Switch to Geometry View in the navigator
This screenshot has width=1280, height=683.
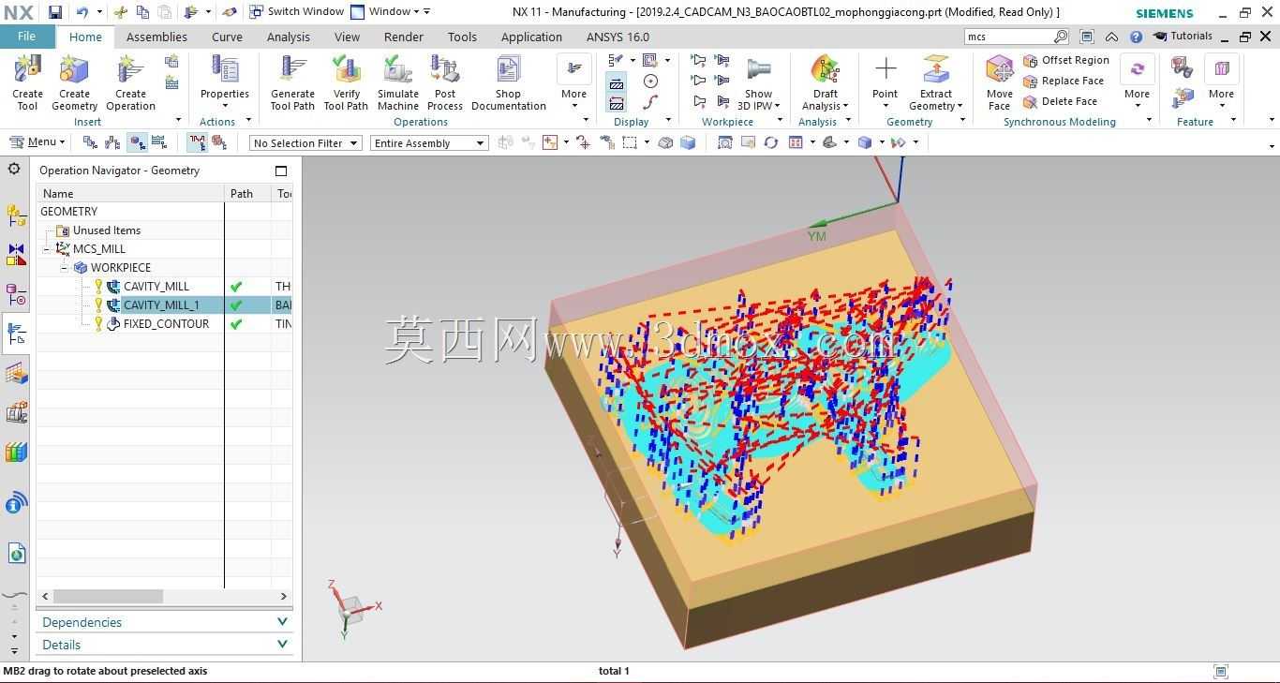coord(138,142)
